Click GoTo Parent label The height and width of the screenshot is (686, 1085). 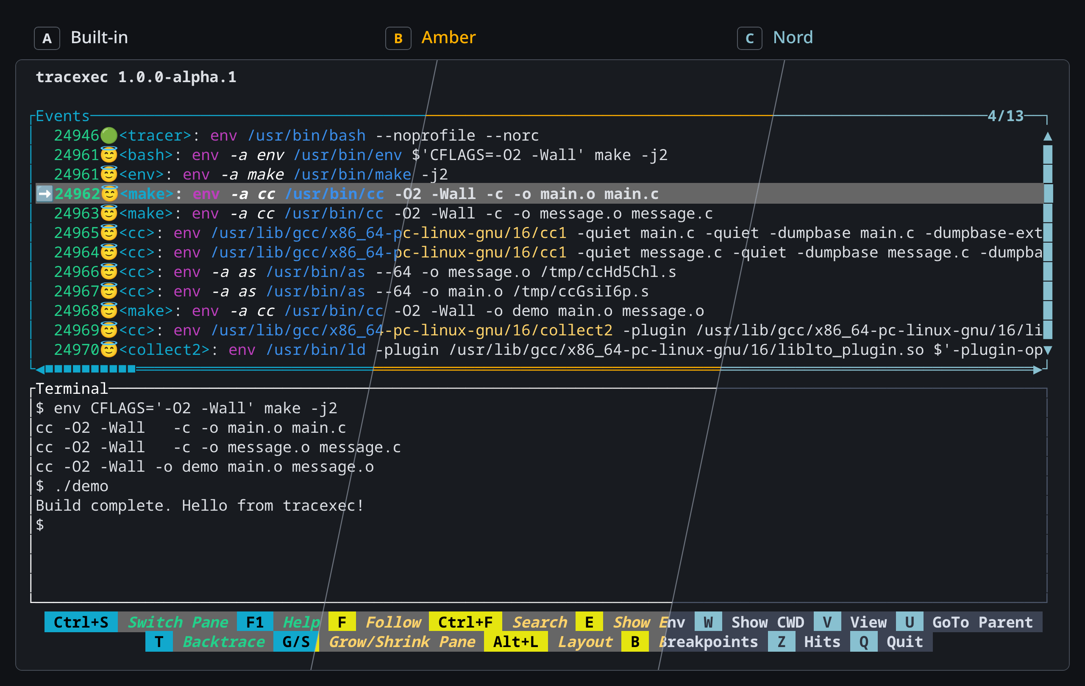[x=983, y=622]
